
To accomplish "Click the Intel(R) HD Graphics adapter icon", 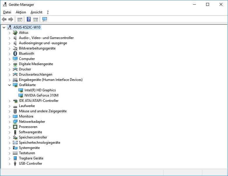I will pos(21,90).
